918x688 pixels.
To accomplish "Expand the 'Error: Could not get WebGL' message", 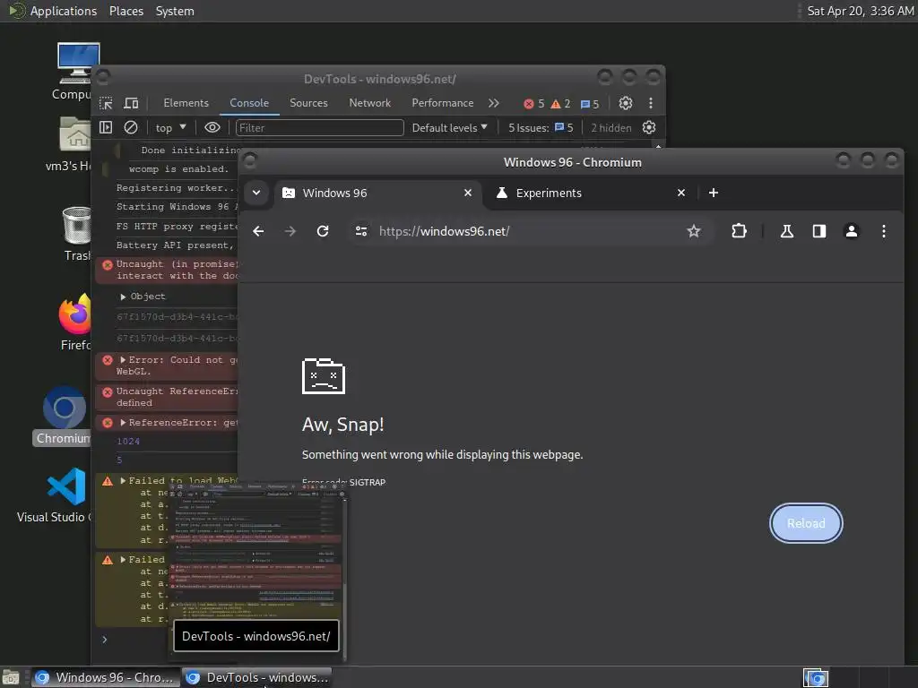I will point(123,360).
